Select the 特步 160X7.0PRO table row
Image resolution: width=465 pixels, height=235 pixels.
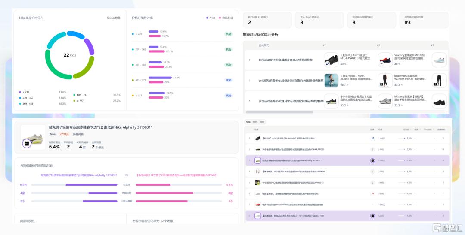pyautogui.click(x=347, y=205)
